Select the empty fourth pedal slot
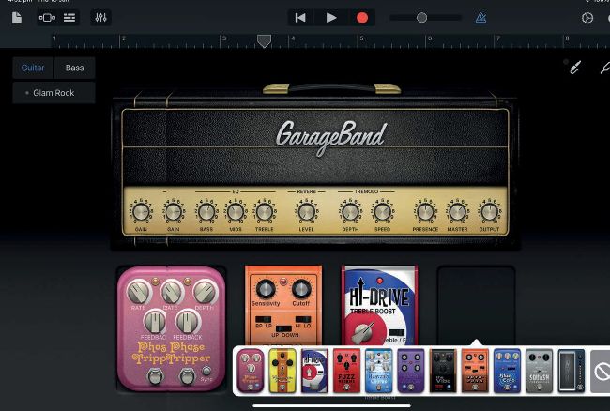This screenshot has height=411, width=610. 476,305
